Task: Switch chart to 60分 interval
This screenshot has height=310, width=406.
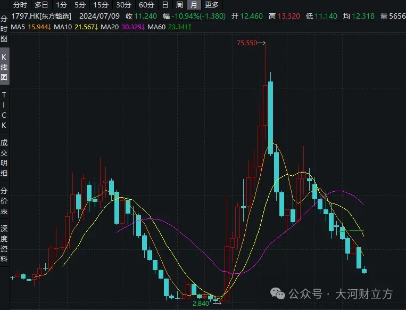Action: click(146, 5)
